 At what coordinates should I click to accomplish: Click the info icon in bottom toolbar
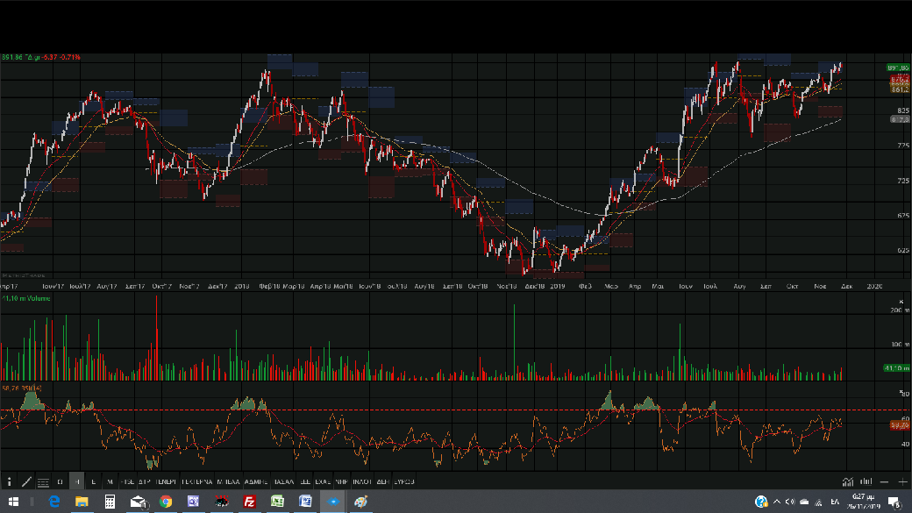tap(10, 481)
